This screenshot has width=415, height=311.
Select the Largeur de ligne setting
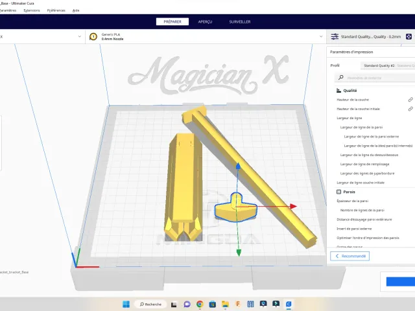tap(349, 118)
